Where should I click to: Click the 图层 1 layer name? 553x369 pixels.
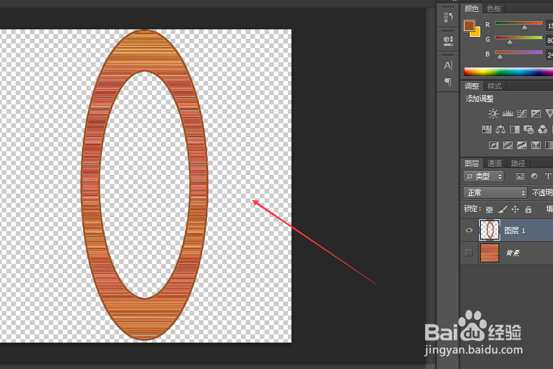(x=514, y=231)
